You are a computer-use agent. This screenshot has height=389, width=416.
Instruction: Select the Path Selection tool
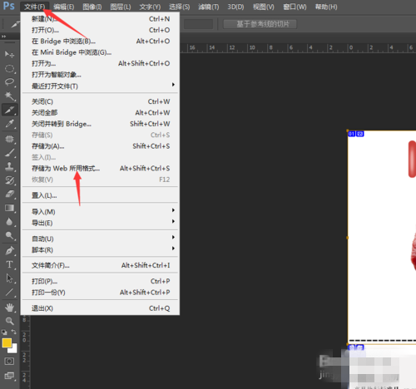pyautogui.click(x=9, y=278)
